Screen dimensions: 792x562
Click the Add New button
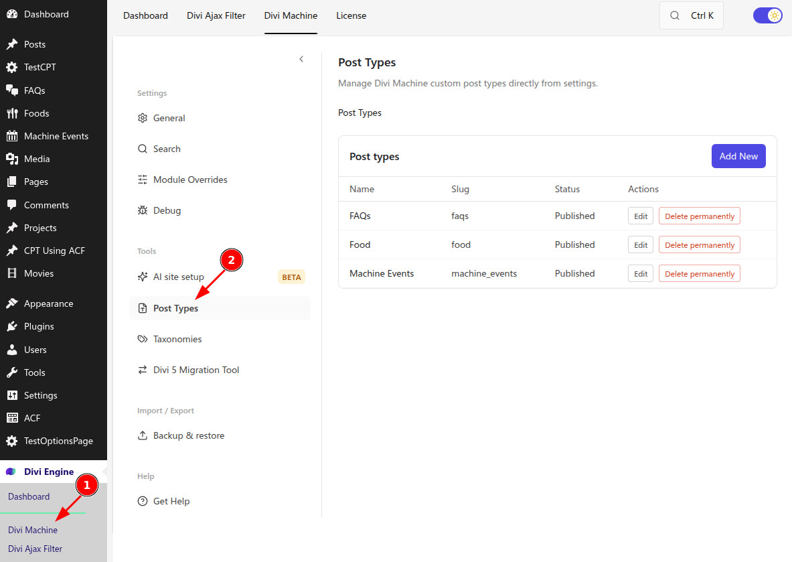coord(738,156)
